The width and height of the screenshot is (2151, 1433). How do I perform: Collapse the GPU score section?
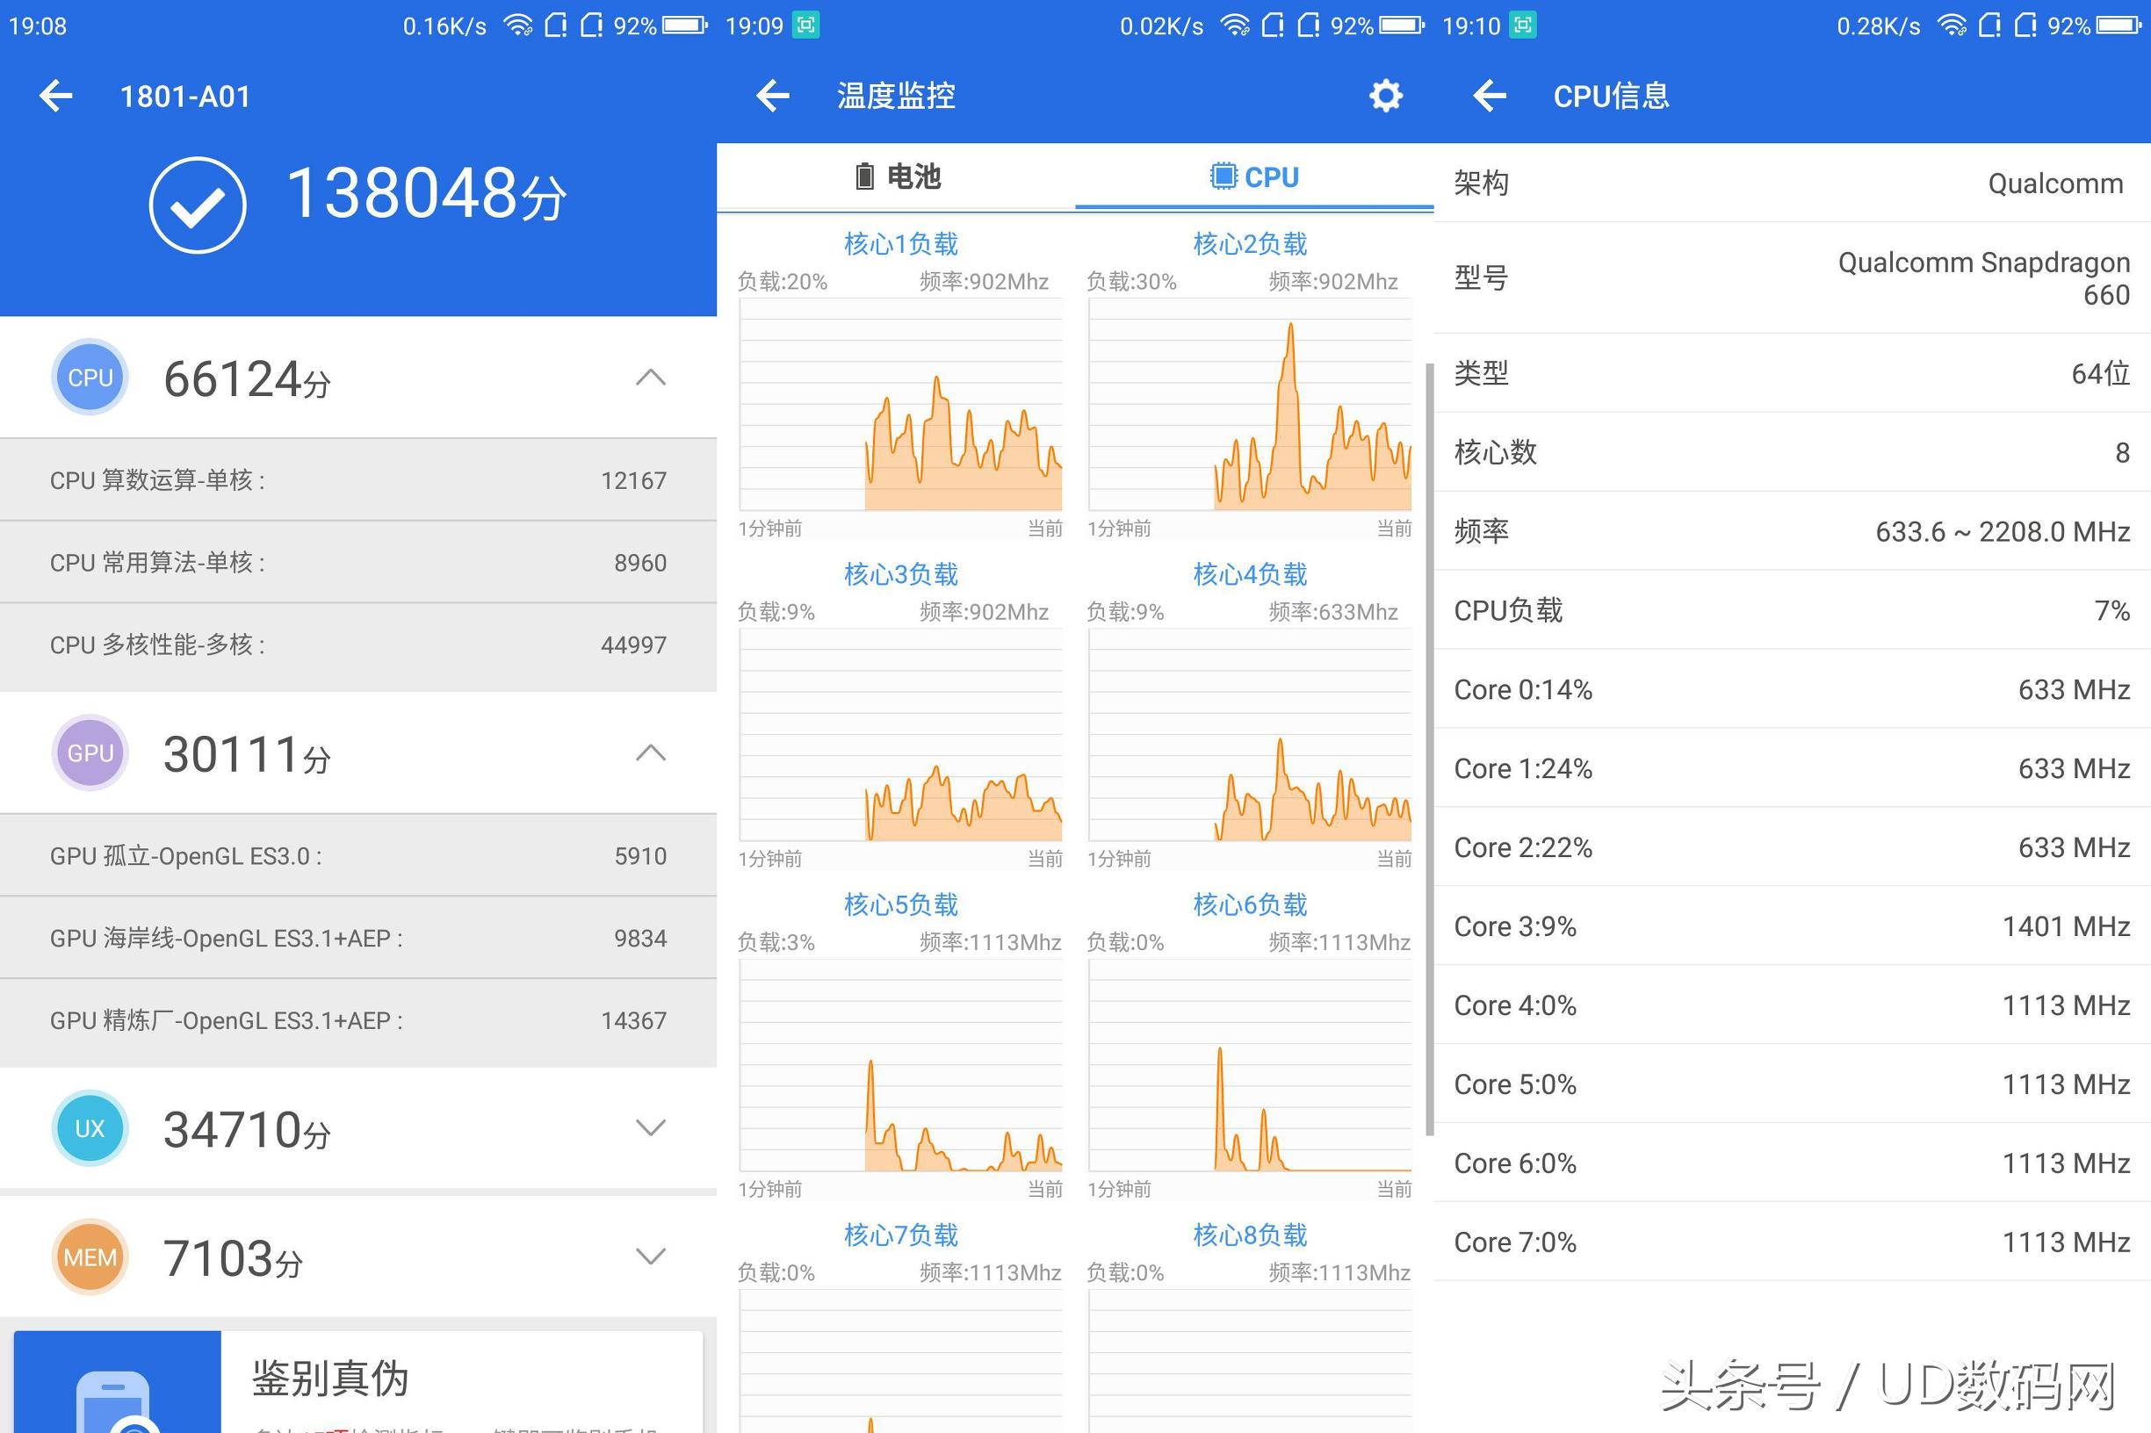[x=651, y=753]
